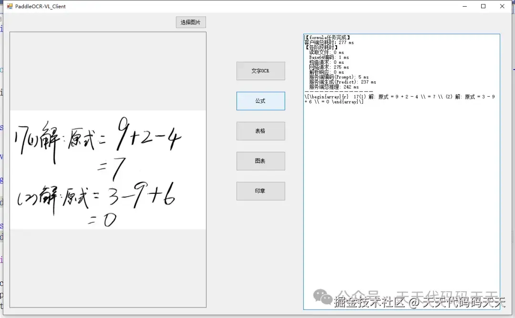Close the PaddleOCR-VL_Client window

coord(502,6)
